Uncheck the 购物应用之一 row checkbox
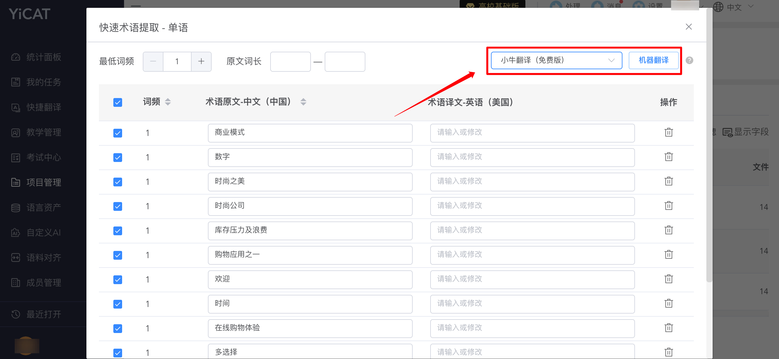 118,255
